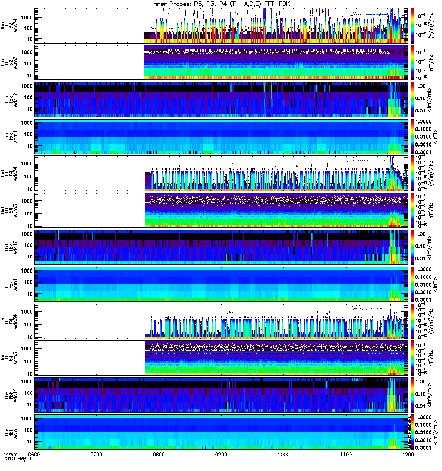This screenshot has width=442, height=471.
Task: Click the color bar of the tha scm3 panel
Action: coord(412,62)
